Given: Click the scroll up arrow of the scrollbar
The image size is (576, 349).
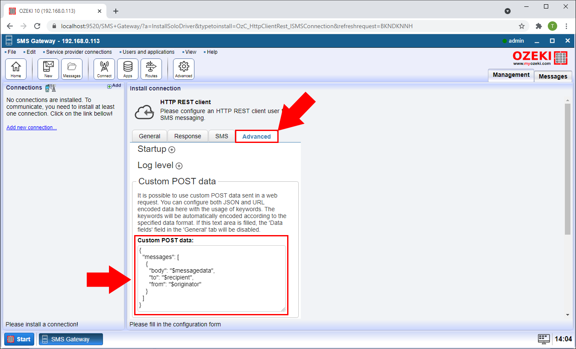Looking at the screenshot, I should pyautogui.click(x=567, y=100).
